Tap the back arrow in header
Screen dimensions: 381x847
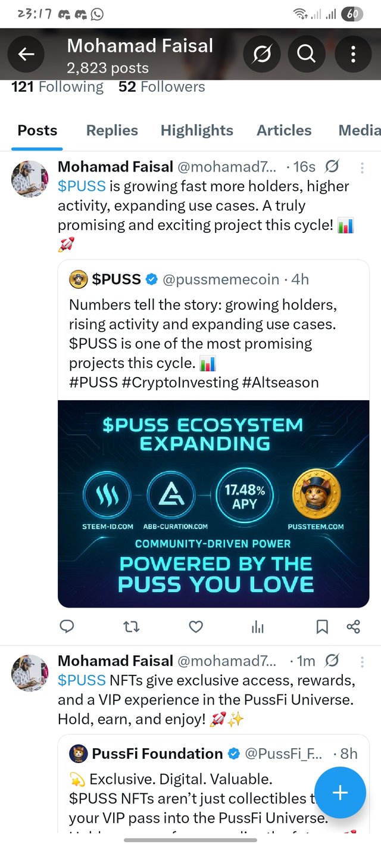point(26,54)
